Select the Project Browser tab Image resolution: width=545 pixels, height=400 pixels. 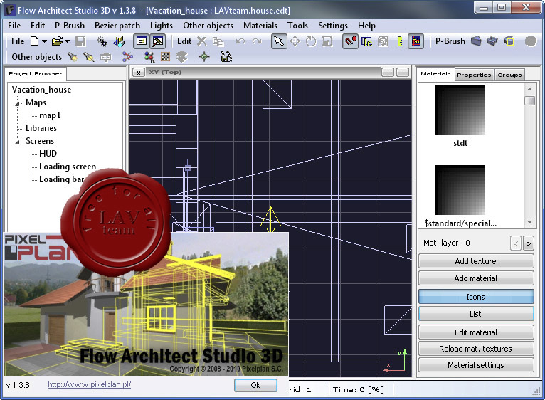click(x=36, y=74)
